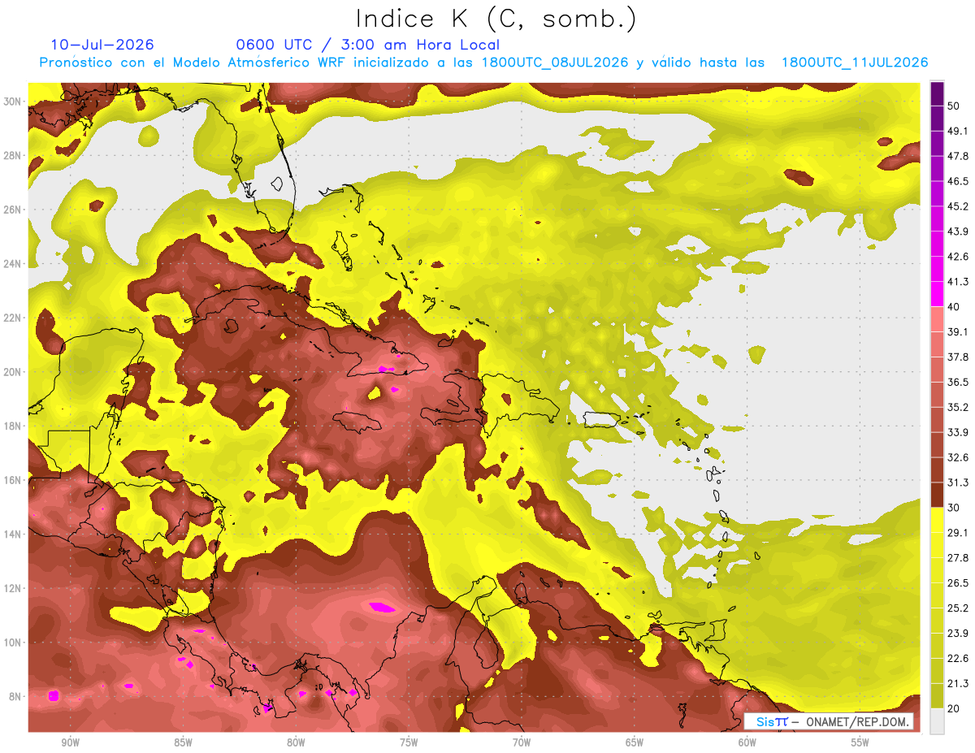Click the 22N latitude label
The height and width of the screenshot is (753, 975).
13,318
